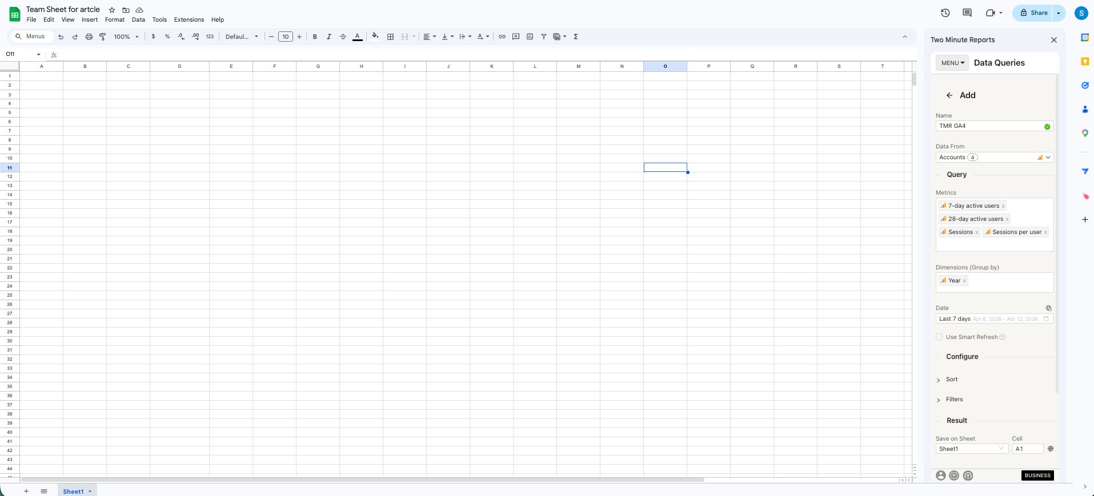Remove Sessions per user metric
This screenshot has width=1094, height=496.
(x=1045, y=232)
